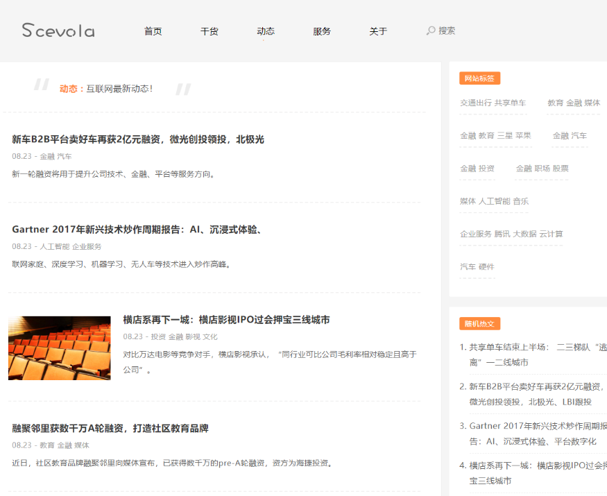Click the search magnifier icon
607x496 pixels.
pyautogui.click(x=431, y=31)
